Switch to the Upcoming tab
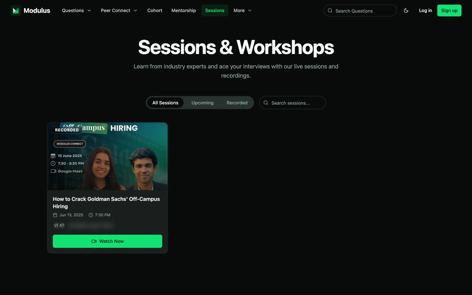This screenshot has width=472, height=295. pyautogui.click(x=202, y=103)
